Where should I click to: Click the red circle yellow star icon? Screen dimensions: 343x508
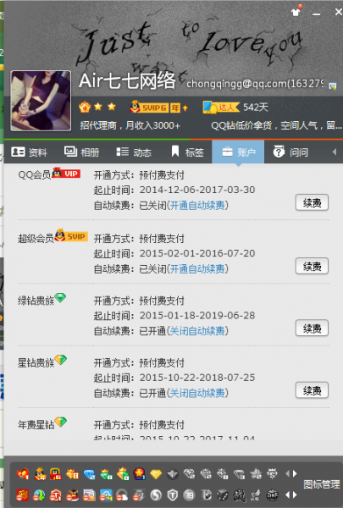(x=139, y=474)
